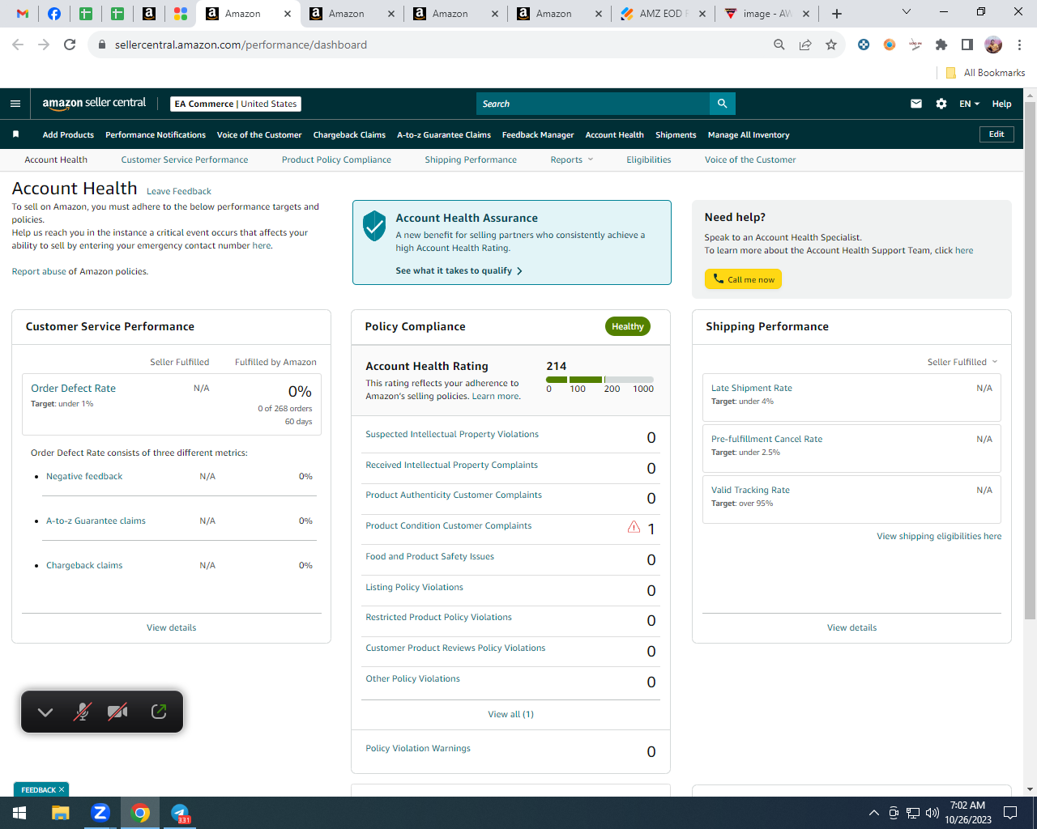Image resolution: width=1037 pixels, height=829 pixels.
Task: Share this page using the address bar icon
Action: click(x=805, y=45)
